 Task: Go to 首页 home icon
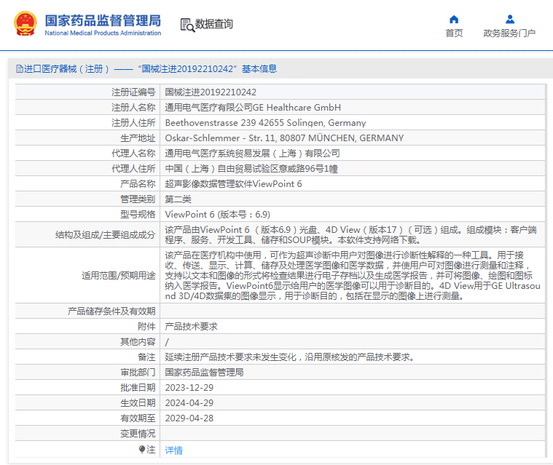454,19
